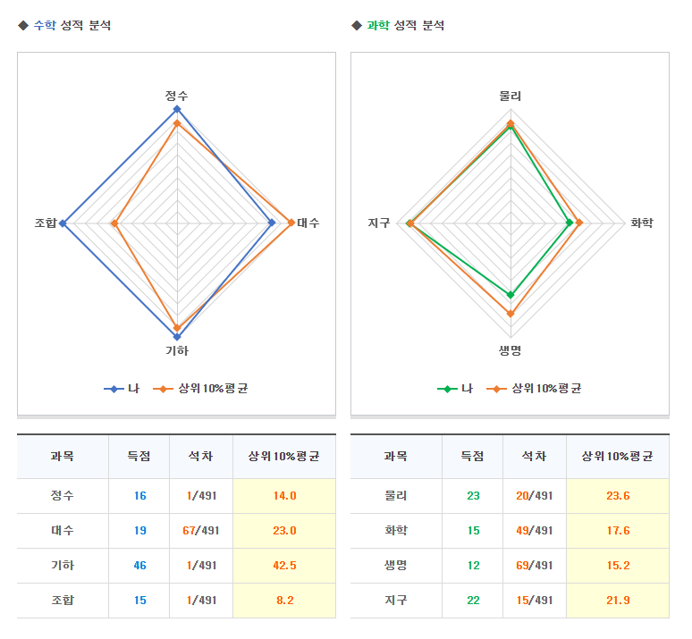Toggle the green 나 legend in science chart
Viewport: 692px width, 639px height.
tap(455, 389)
